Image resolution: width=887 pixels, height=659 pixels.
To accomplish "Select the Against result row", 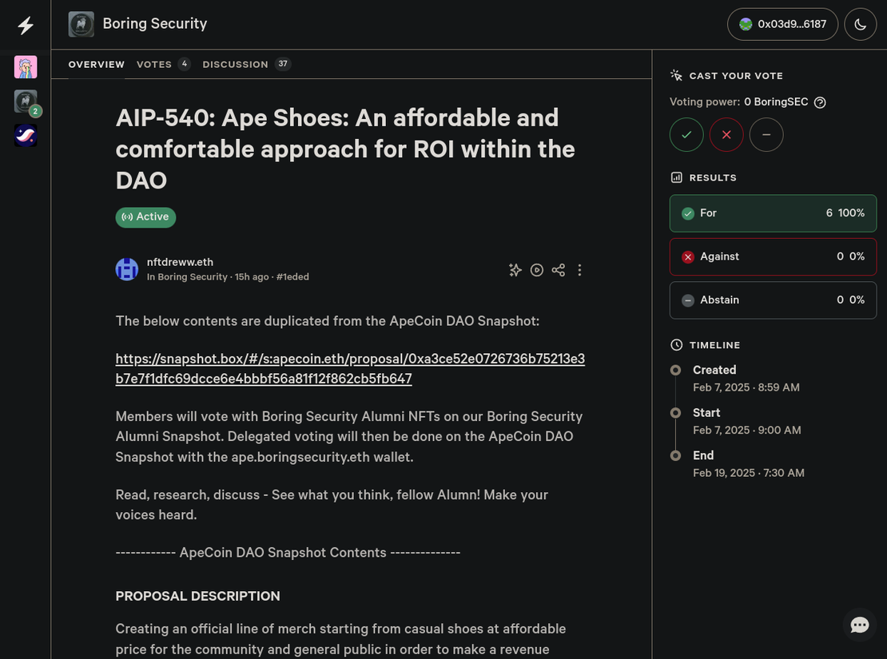I will 773,257.
